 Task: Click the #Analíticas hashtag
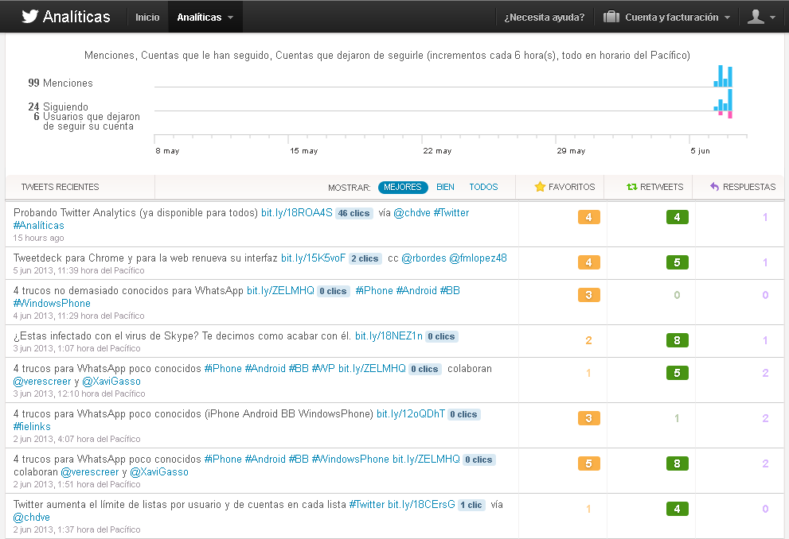39,226
